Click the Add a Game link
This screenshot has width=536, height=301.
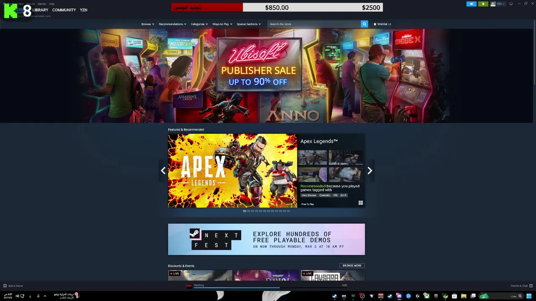tap(15, 286)
